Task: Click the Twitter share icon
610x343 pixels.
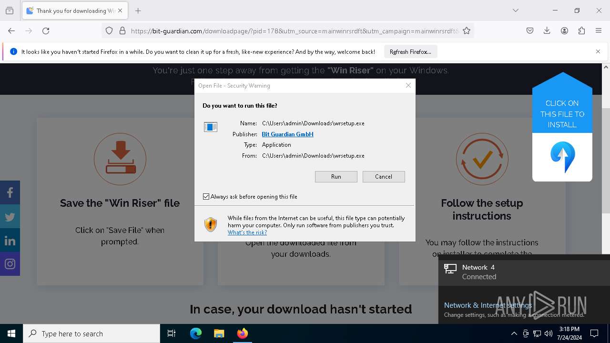Action: tap(10, 216)
